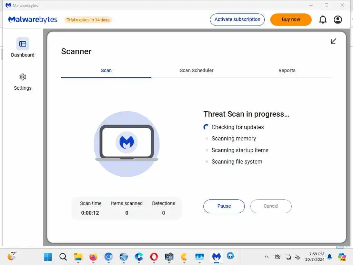Click the Scan time value 0:00:12

[90, 213]
